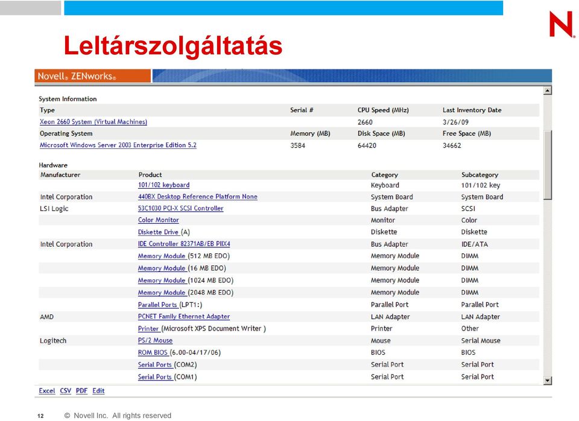Open Memory Module link for 1024 MB EDO
The image size is (579, 421).
click(x=162, y=280)
